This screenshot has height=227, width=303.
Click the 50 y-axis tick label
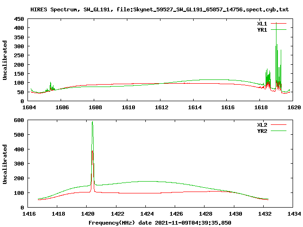[21, 92]
